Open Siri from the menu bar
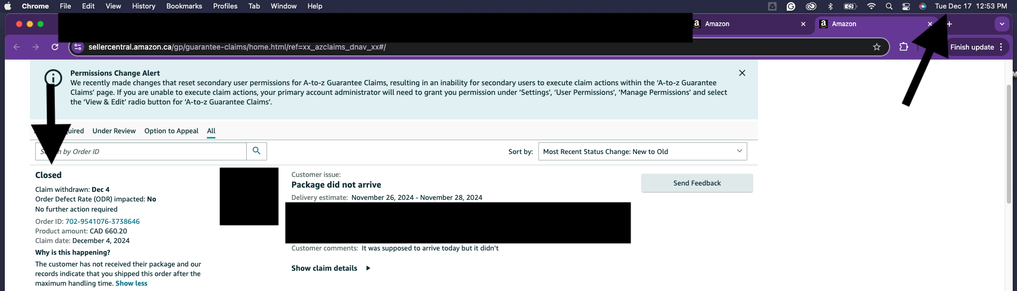 tap(923, 6)
